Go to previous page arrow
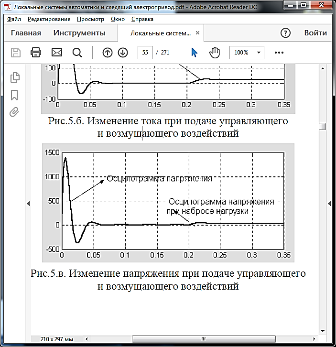336x347 pixels. (x=108, y=53)
